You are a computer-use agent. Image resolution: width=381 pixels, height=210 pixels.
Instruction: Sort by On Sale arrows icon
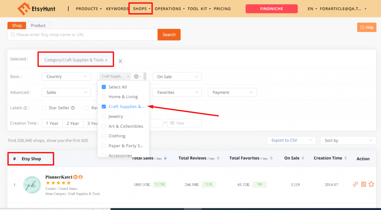(x=303, y=158)
